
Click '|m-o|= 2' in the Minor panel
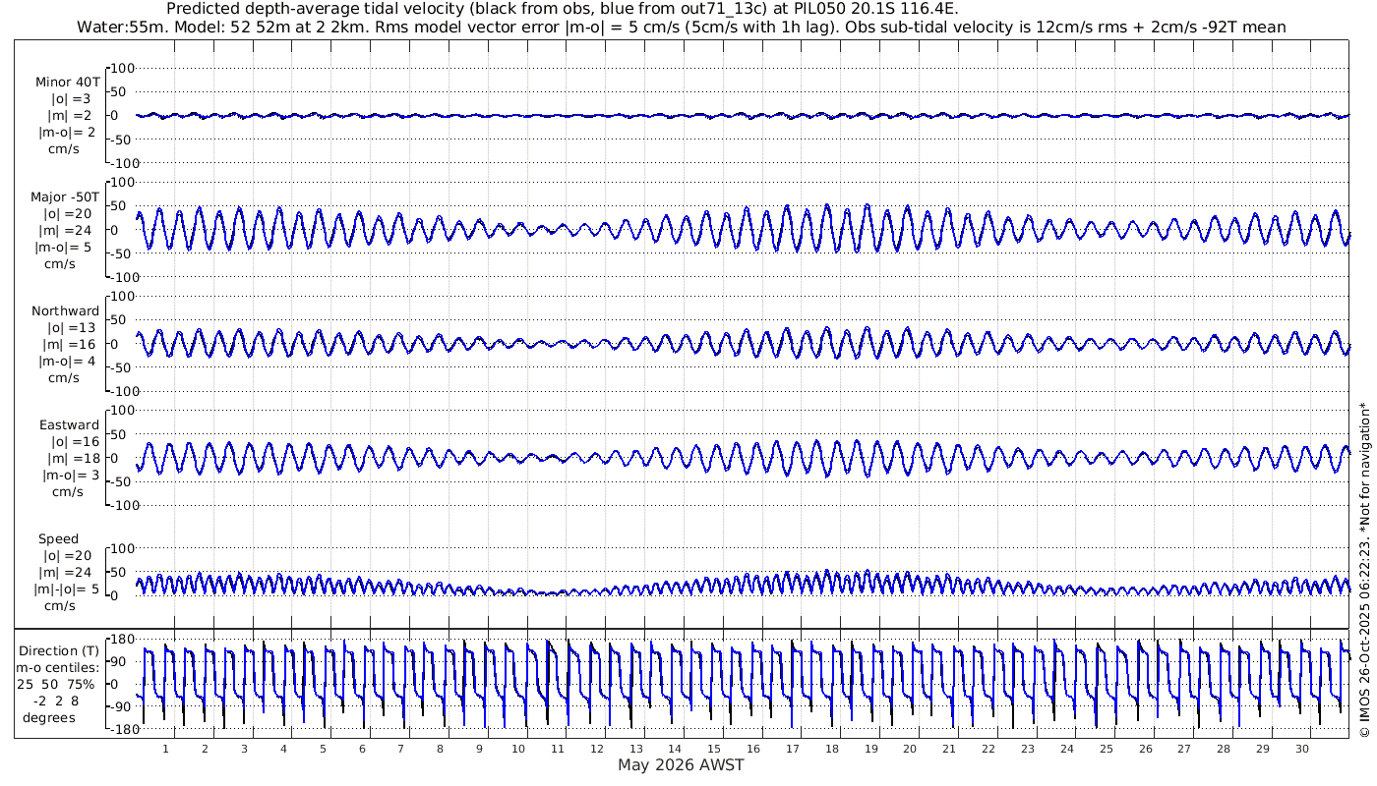(67, 133)
